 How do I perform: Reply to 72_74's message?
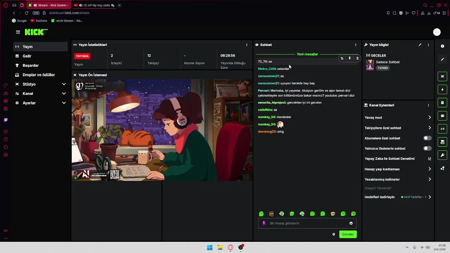(342, 59)
